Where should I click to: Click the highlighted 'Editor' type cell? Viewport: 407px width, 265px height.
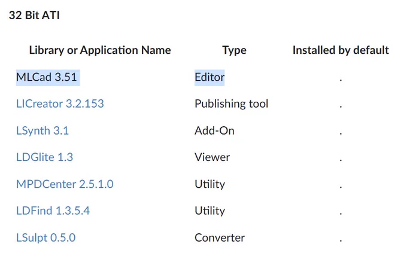pos(209,77)
